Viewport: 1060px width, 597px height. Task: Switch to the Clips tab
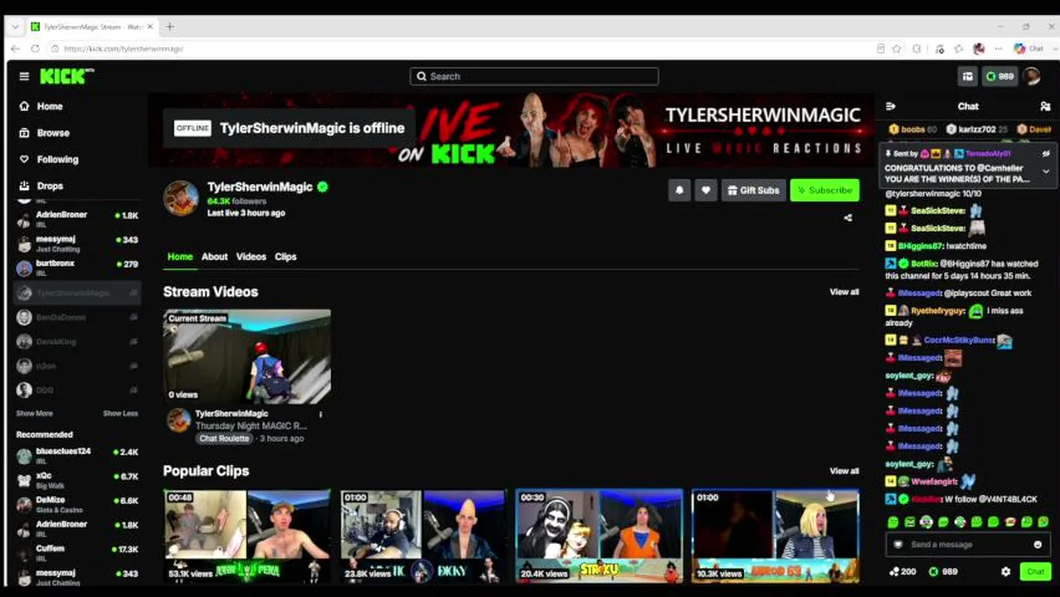point(285,256)
